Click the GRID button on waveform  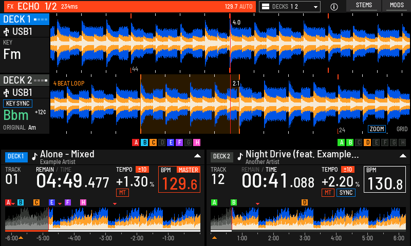pyautogui.click(x=402, y=129)
